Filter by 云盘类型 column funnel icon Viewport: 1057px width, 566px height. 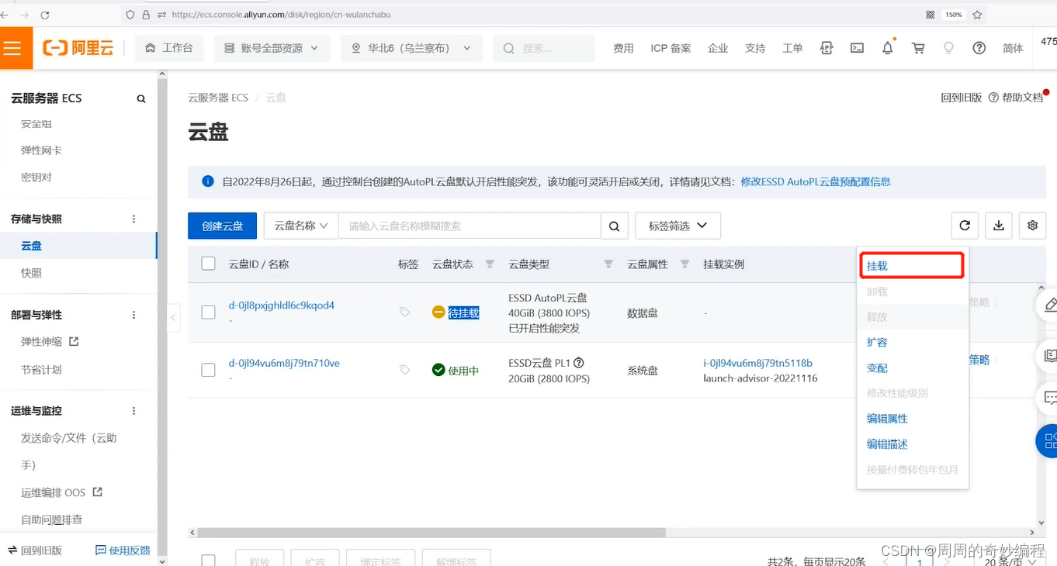[x=608, y=264]
